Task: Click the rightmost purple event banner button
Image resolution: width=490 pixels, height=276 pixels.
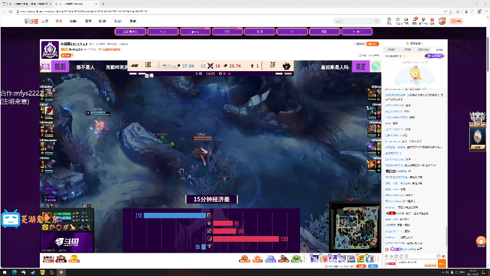Action: (357, 32)
